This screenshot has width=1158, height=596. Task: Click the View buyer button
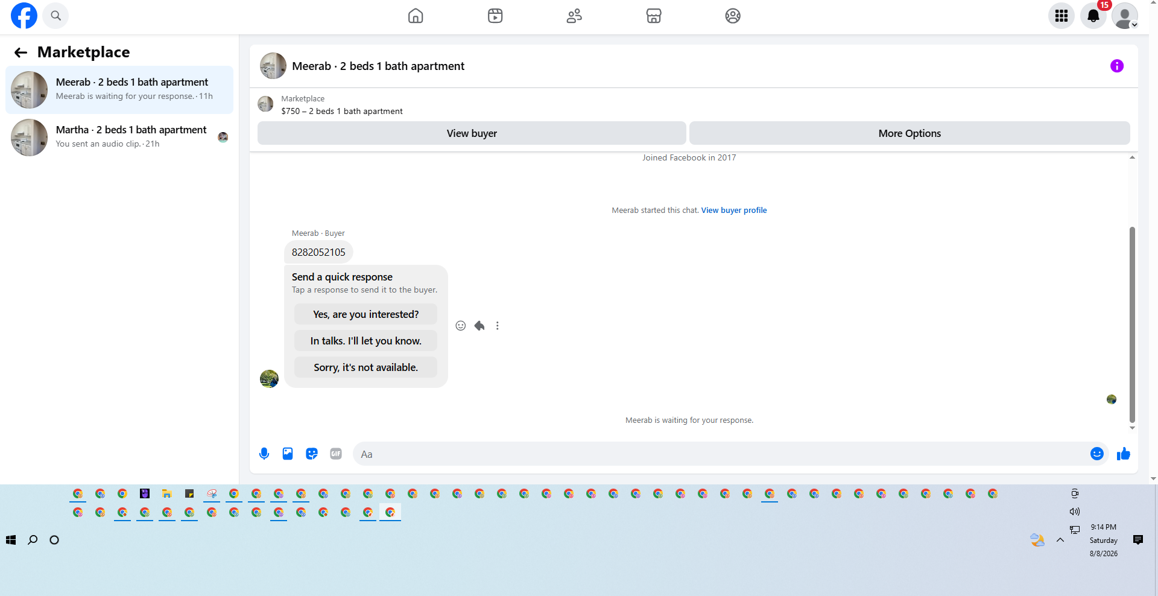click(472, 133)
